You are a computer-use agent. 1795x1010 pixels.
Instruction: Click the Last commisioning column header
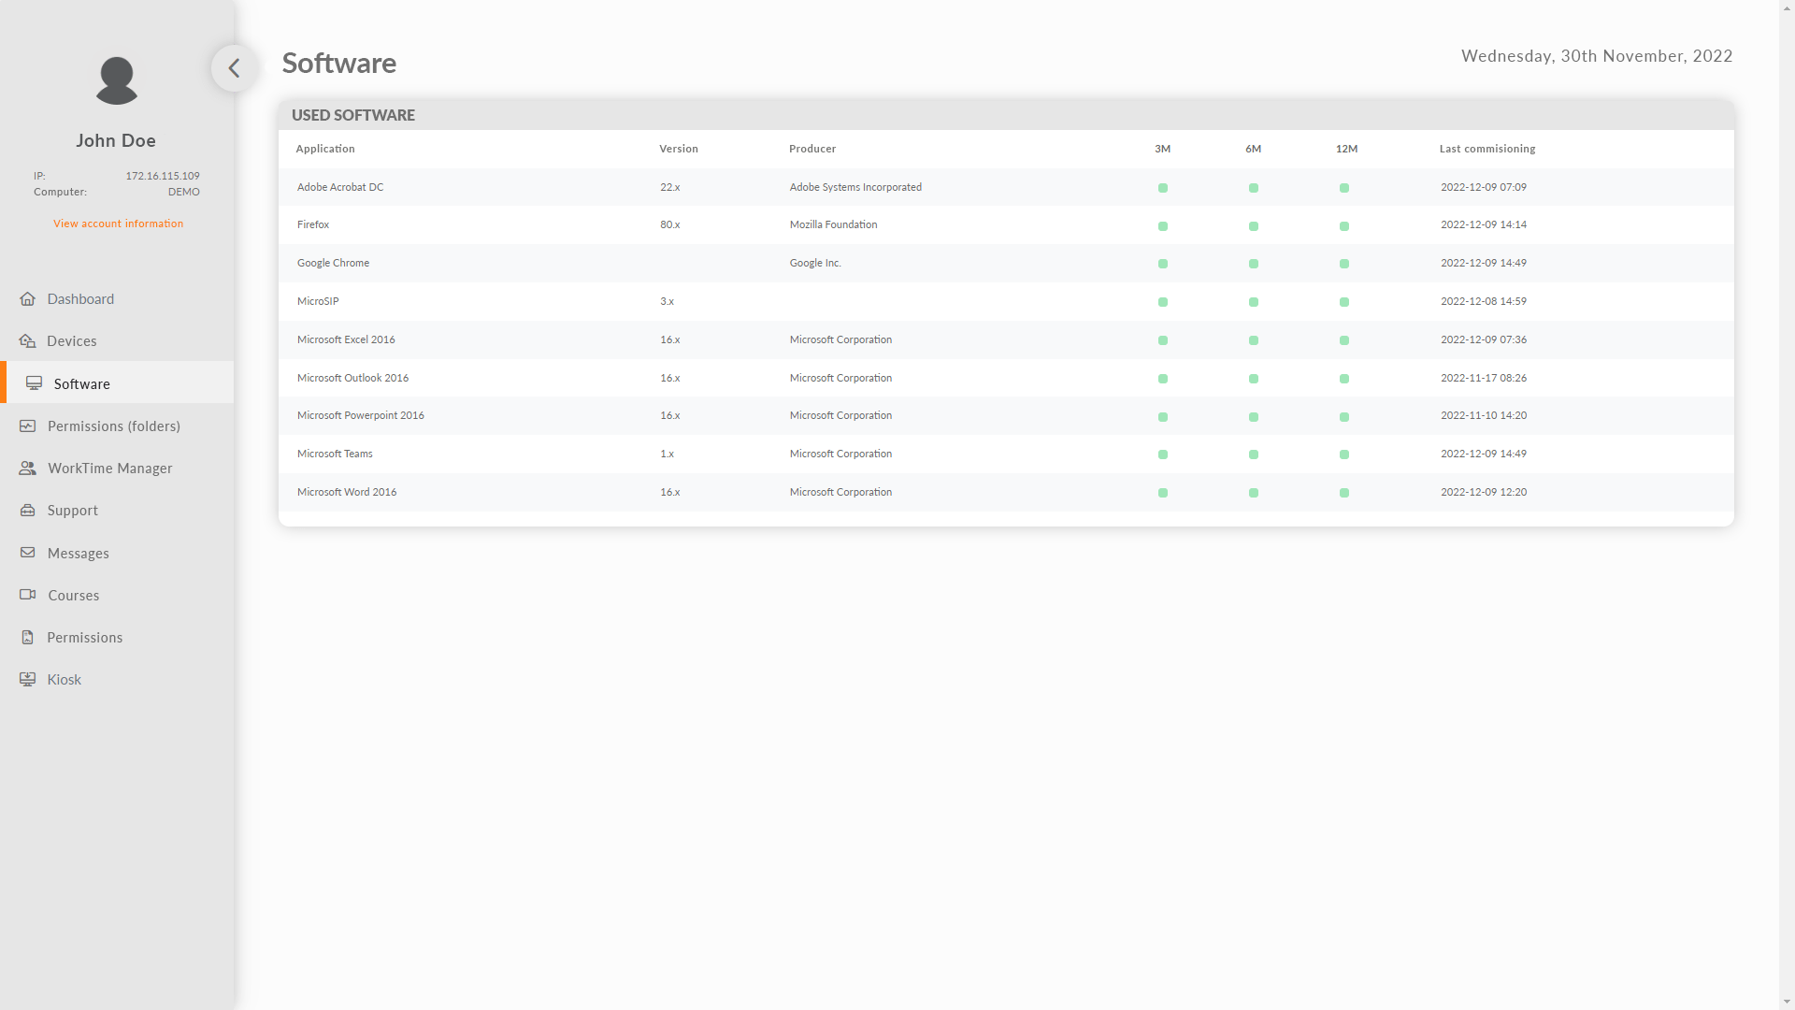coord(1487,149)
